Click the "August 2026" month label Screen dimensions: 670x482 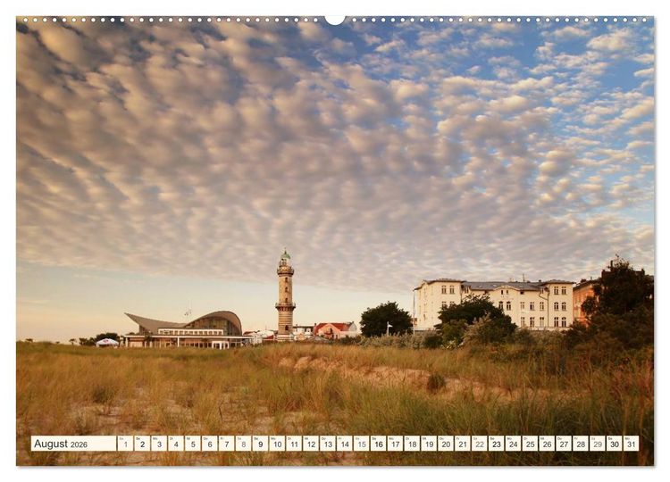60,444
